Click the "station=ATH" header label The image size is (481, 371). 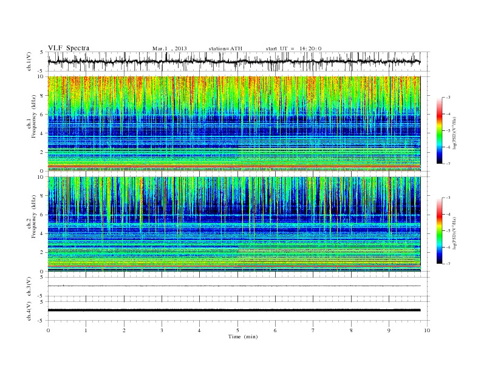[x=225, y=48]
